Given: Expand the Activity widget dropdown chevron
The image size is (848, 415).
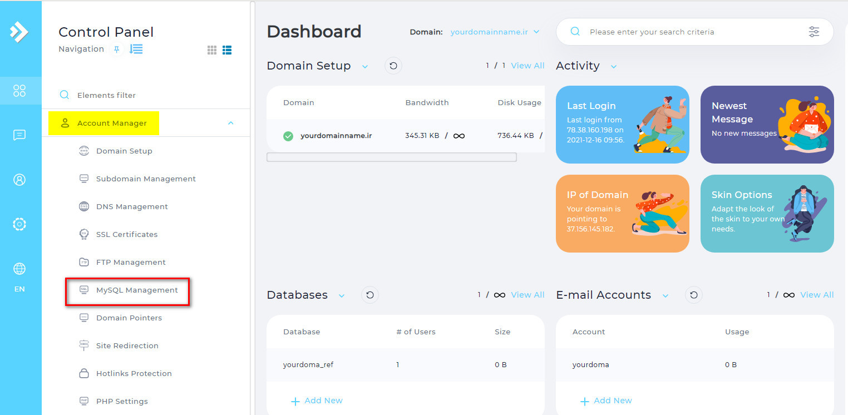Looking at the screenshot, I should [613, 66].
